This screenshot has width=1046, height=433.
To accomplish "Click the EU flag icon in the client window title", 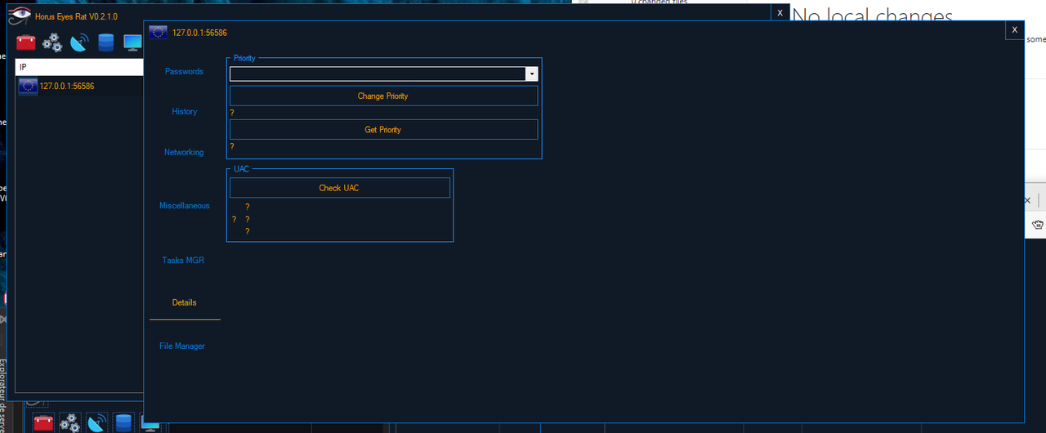I will (159, 33).
